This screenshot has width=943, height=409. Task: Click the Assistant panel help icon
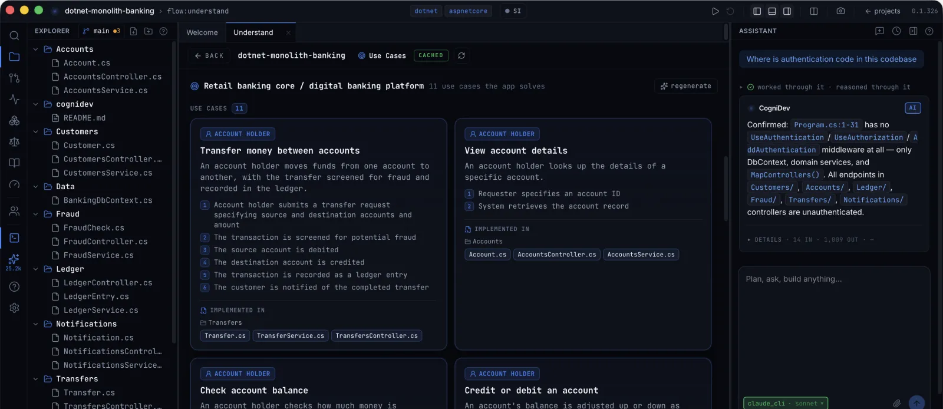[x=929, y=31]
